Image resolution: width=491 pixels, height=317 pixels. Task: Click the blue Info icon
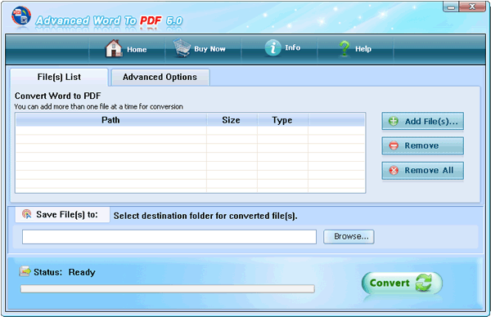pyautogui.click(x=273, y=48)
